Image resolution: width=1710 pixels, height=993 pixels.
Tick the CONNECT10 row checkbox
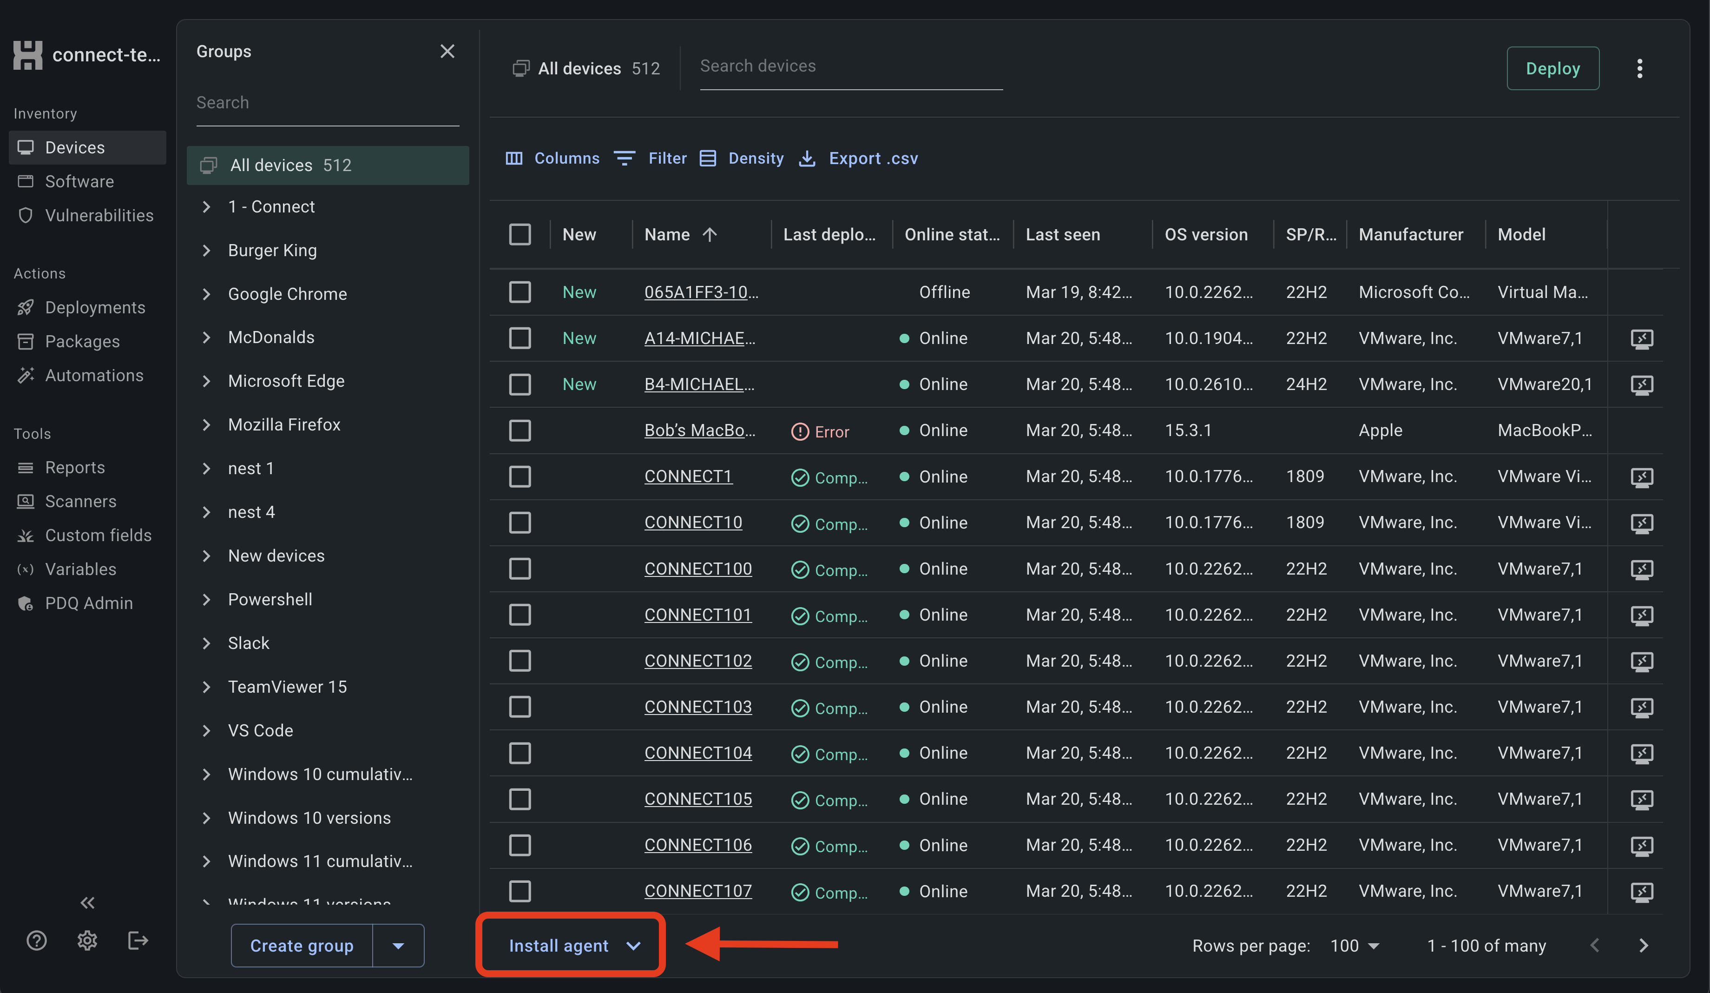520,523
